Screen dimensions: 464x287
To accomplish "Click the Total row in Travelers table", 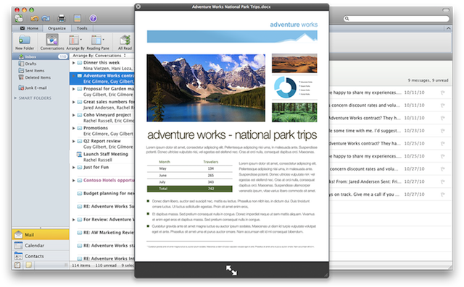I will coord(190,189).
